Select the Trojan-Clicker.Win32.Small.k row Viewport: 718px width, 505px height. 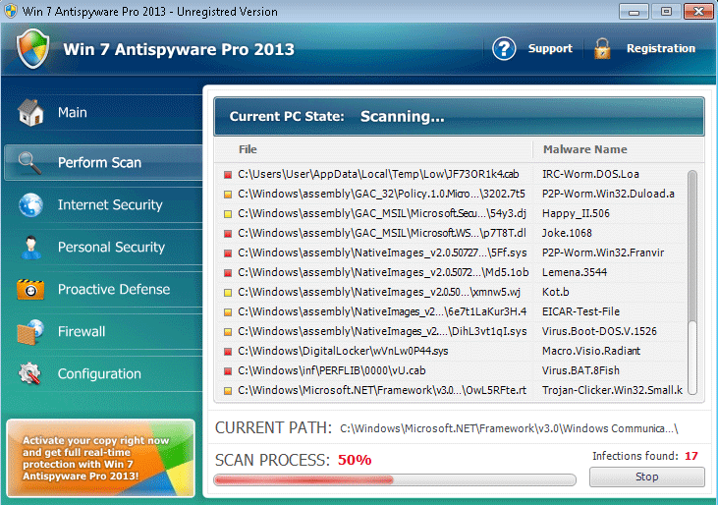(x=452, y=390)
